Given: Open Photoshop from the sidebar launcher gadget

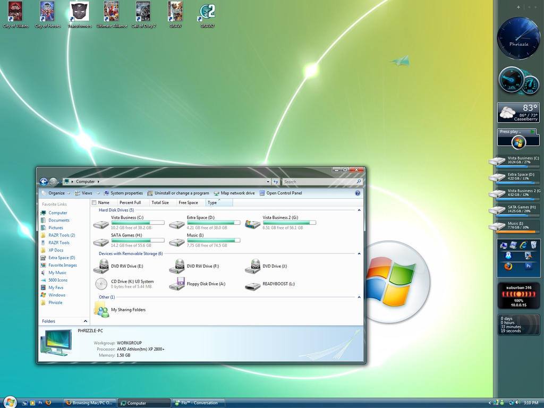Looking at the screenshot, I should (528, 266).
